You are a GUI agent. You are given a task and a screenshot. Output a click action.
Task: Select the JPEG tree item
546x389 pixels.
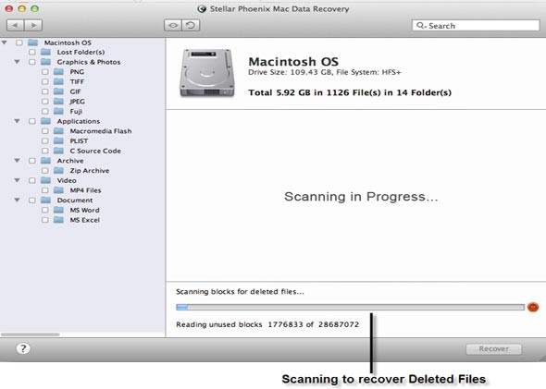(x=78, y=102)
